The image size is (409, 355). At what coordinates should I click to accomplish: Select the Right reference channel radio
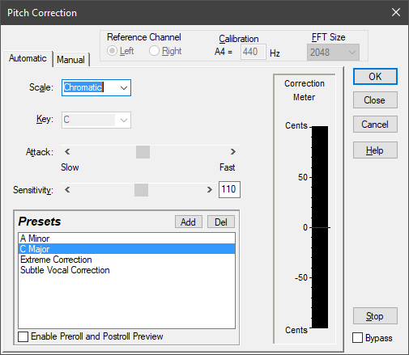(x=154, y=51)
